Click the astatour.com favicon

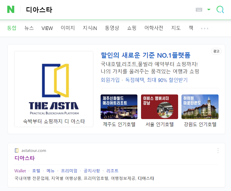(17, 151)
